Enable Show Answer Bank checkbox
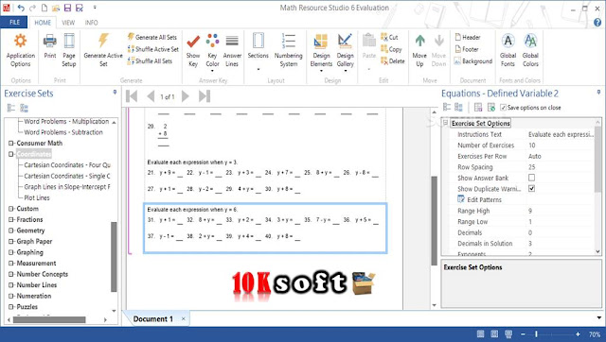The height and width of the screenshot is (342, 606). click(x=532, y=178)
